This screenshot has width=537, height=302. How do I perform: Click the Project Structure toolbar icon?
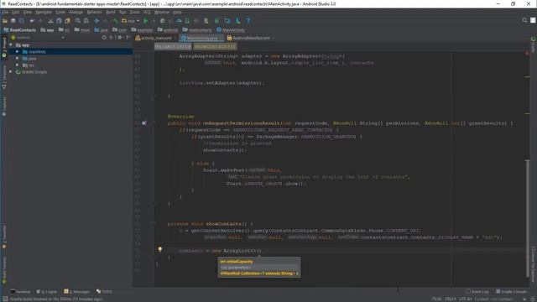click(227, 21)
